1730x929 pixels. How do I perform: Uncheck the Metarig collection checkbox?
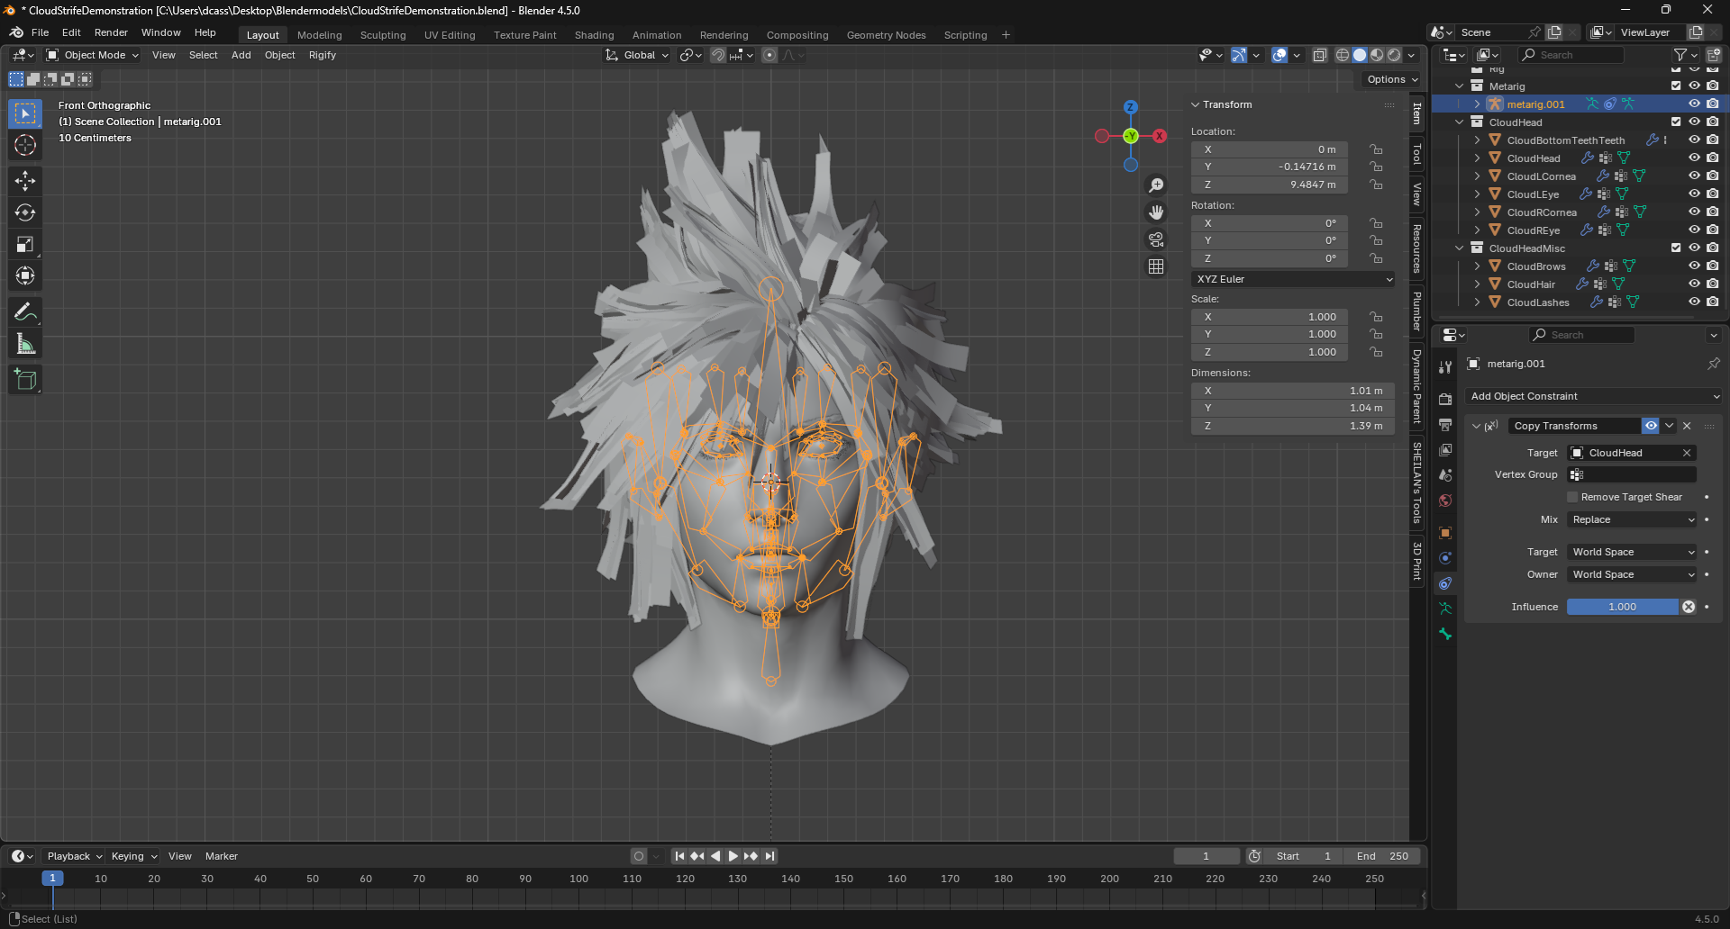tap(1676, 86)
